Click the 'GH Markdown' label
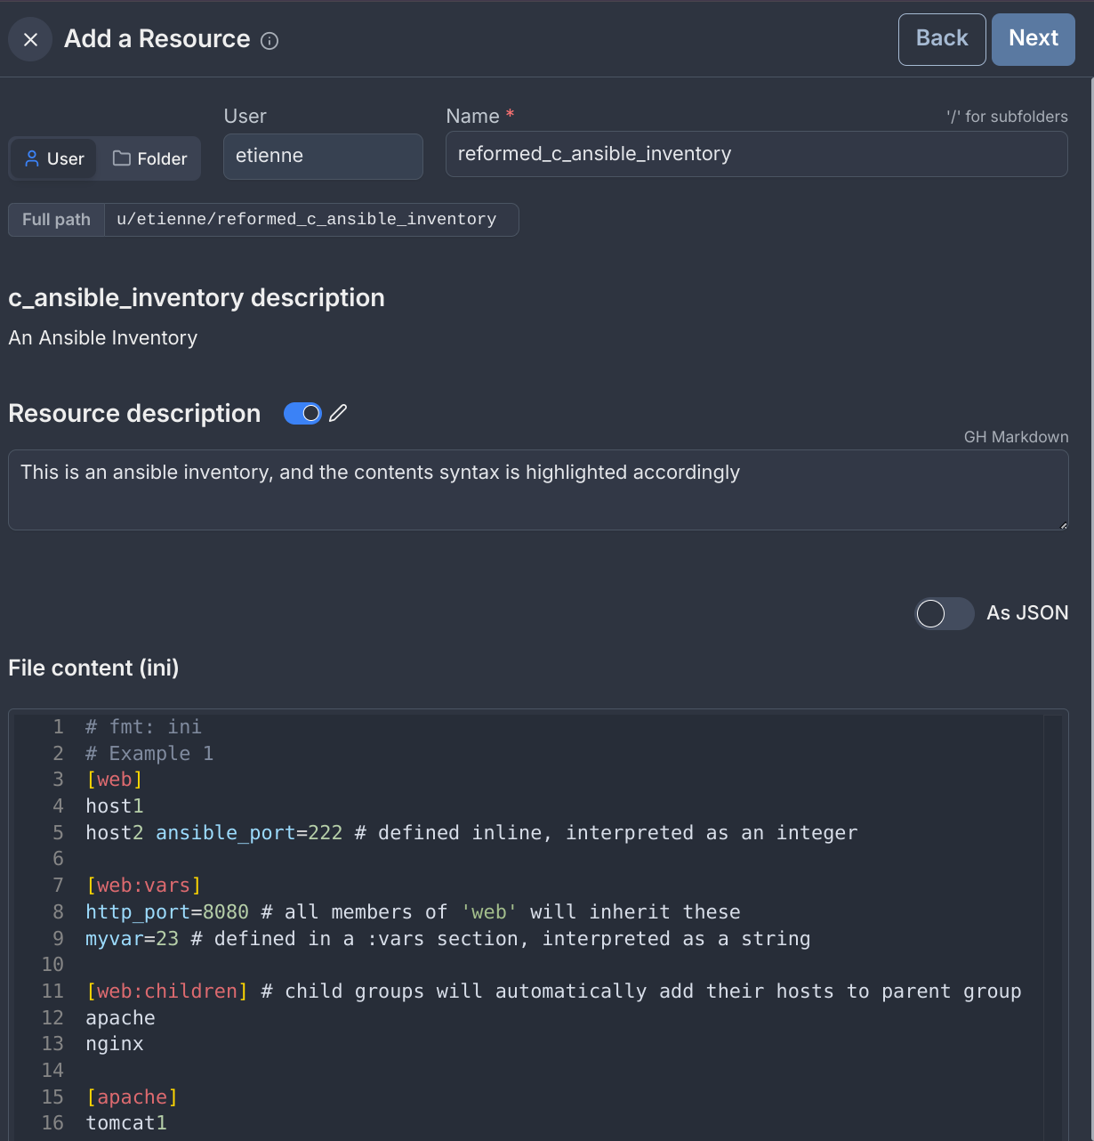The image size is (1094, 1141). pos(1016,437)
